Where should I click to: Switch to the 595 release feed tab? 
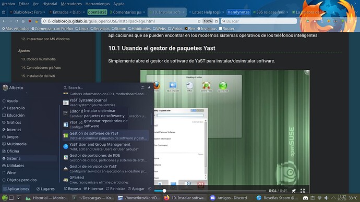[270, 12]
